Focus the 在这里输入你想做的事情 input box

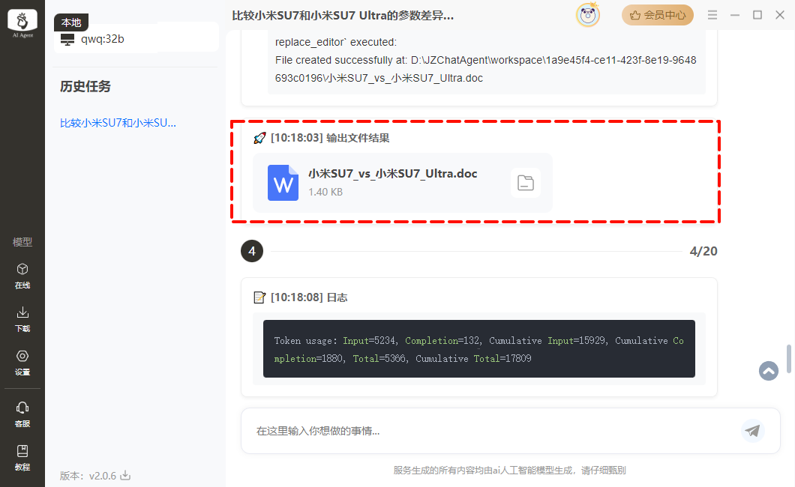pos(511,431)
